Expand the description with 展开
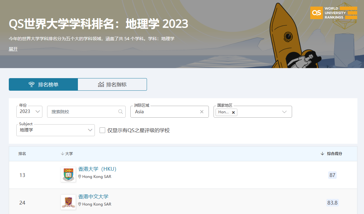This screenshot has height=214, width=364. (13, 49)
